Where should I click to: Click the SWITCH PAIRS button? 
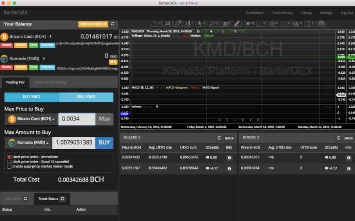(x=93, y=24)
